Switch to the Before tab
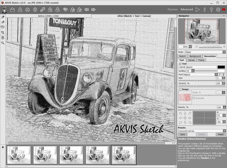 click(x=48, y=16)
